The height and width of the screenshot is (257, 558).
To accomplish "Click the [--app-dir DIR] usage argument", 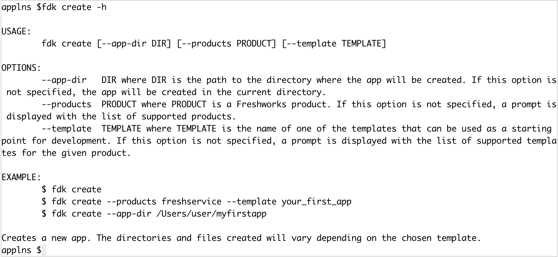I will click(x=134, y=44).
